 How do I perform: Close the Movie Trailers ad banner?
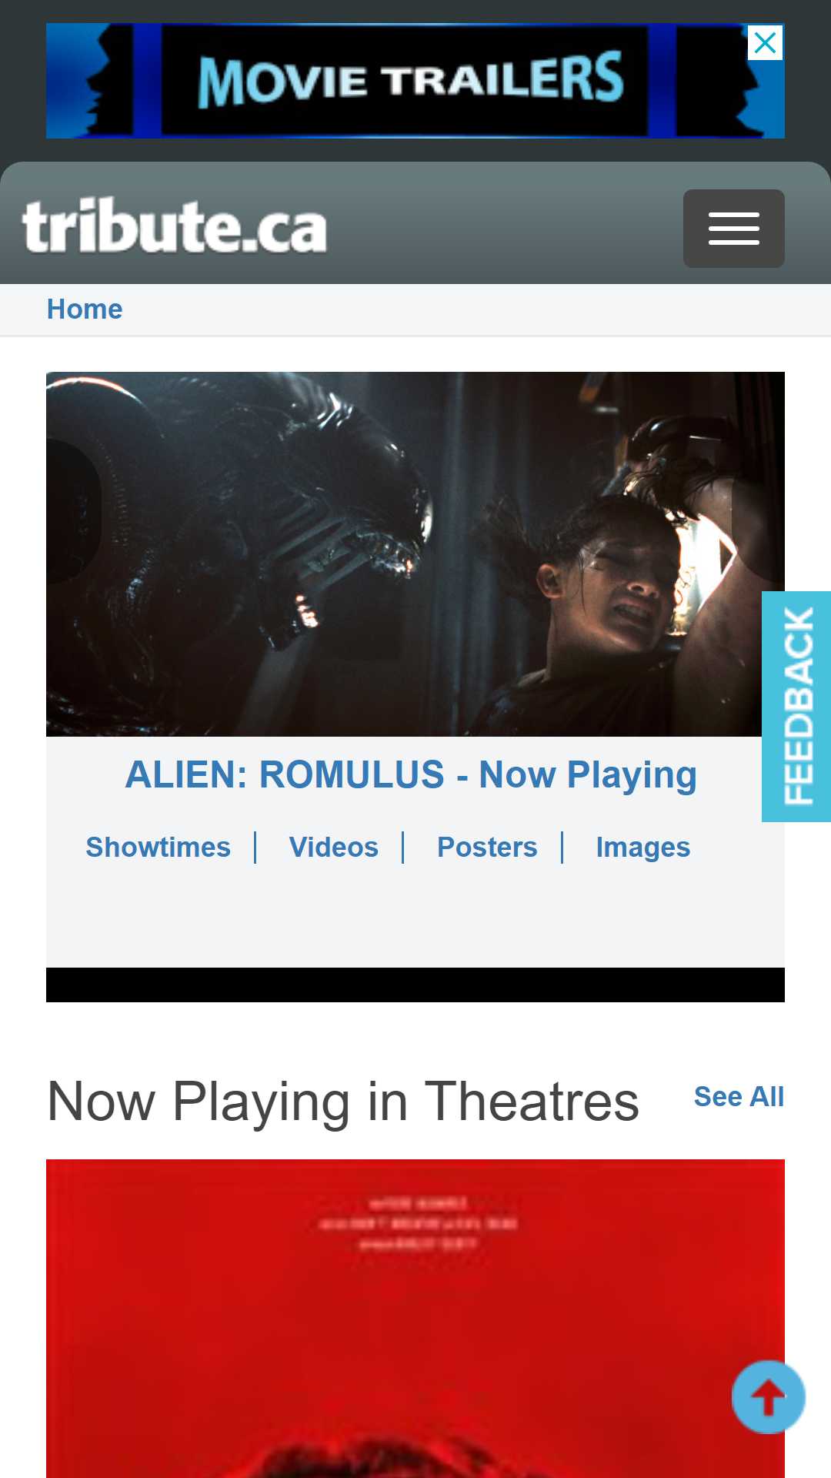(765, 43)
